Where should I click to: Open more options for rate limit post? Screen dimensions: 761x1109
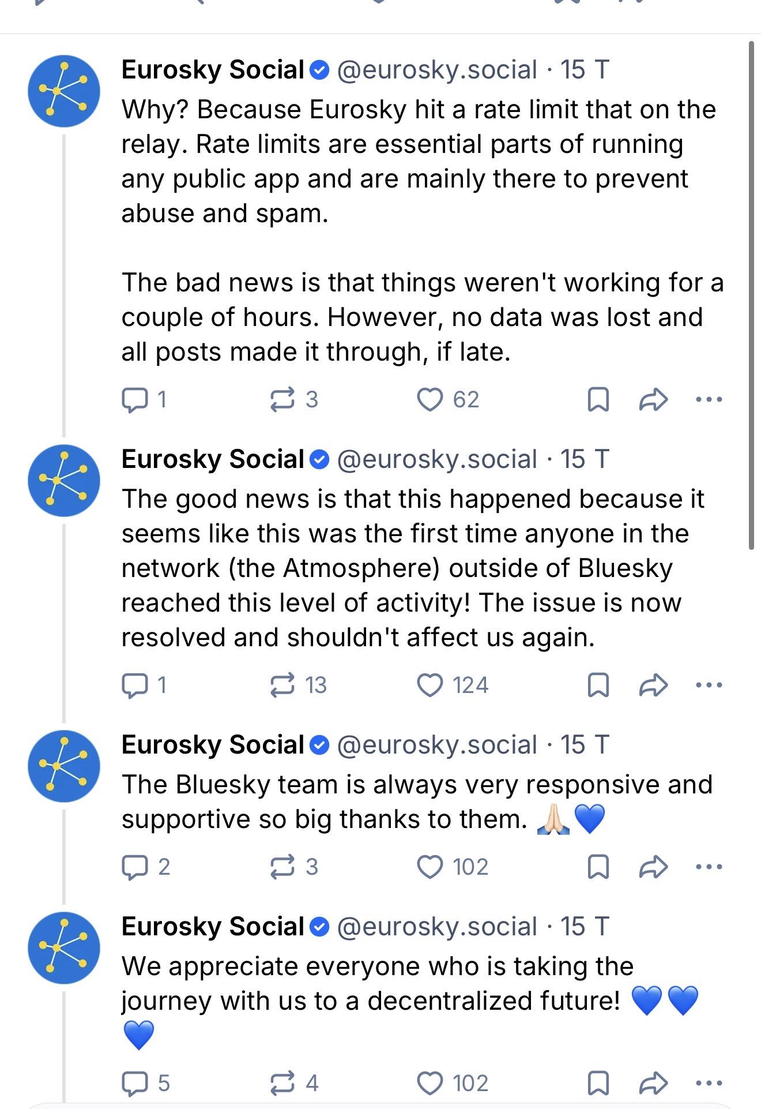[x=709, y=399]
